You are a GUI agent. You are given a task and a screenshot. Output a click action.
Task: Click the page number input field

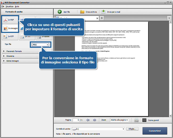[76, 120]
